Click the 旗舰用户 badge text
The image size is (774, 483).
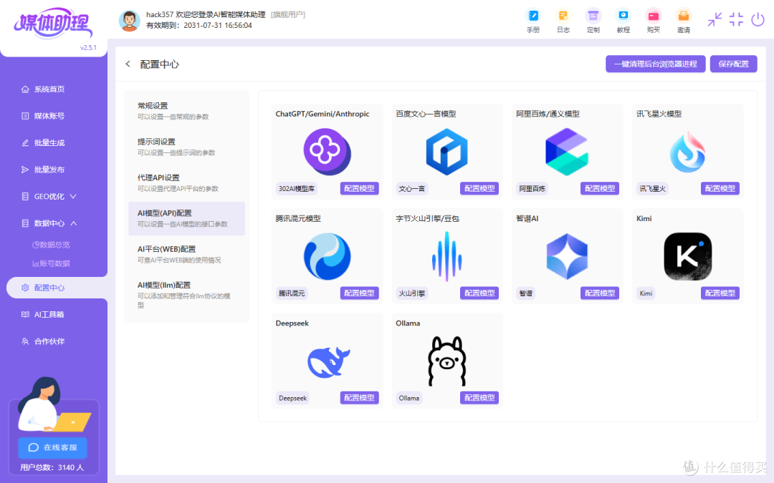click(x=288, y=15)
